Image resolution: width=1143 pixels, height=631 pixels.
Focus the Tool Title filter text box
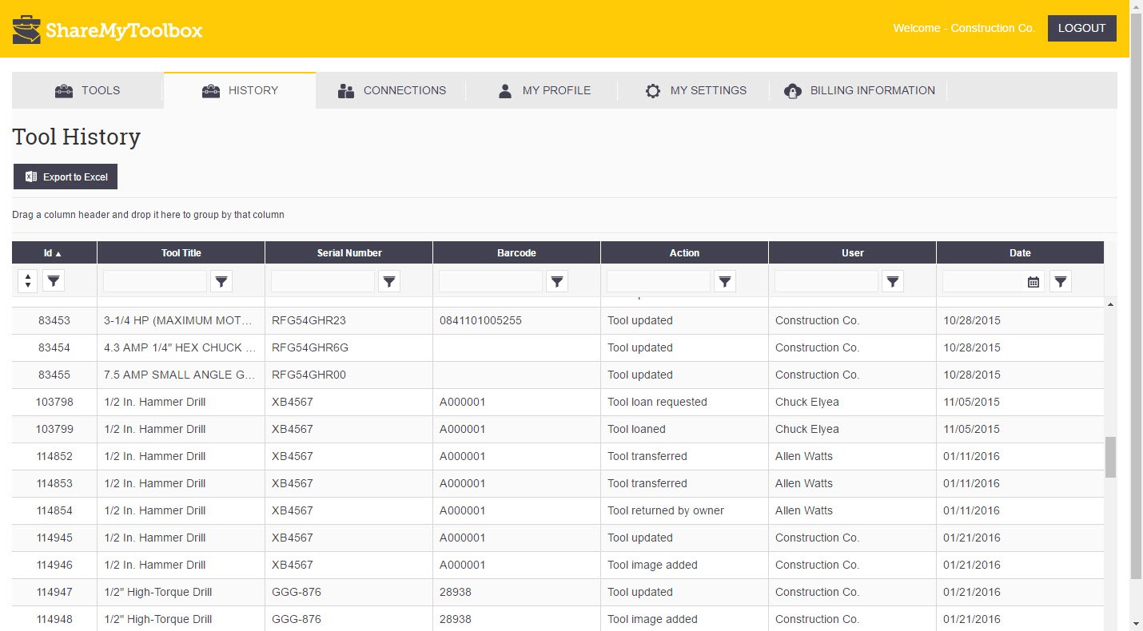coord(155,281)
